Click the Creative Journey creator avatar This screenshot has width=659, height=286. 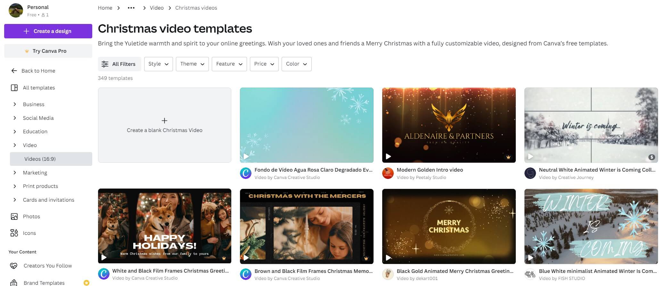530,173
